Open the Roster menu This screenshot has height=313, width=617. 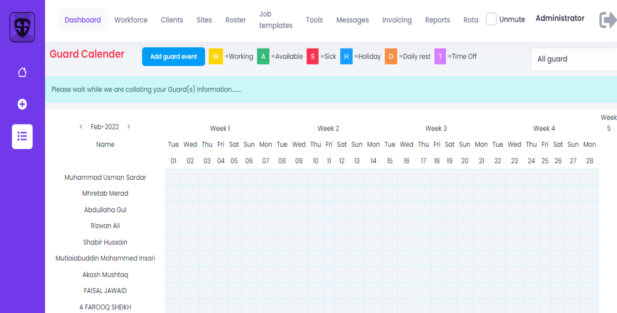point(235,20)
